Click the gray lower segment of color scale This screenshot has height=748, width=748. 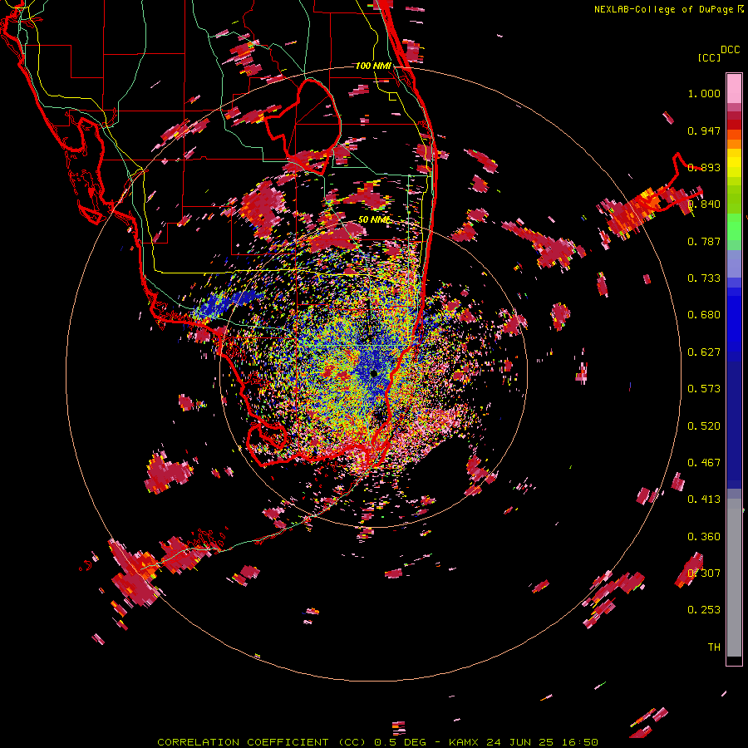pyautogui.click(x=734, y=578)
